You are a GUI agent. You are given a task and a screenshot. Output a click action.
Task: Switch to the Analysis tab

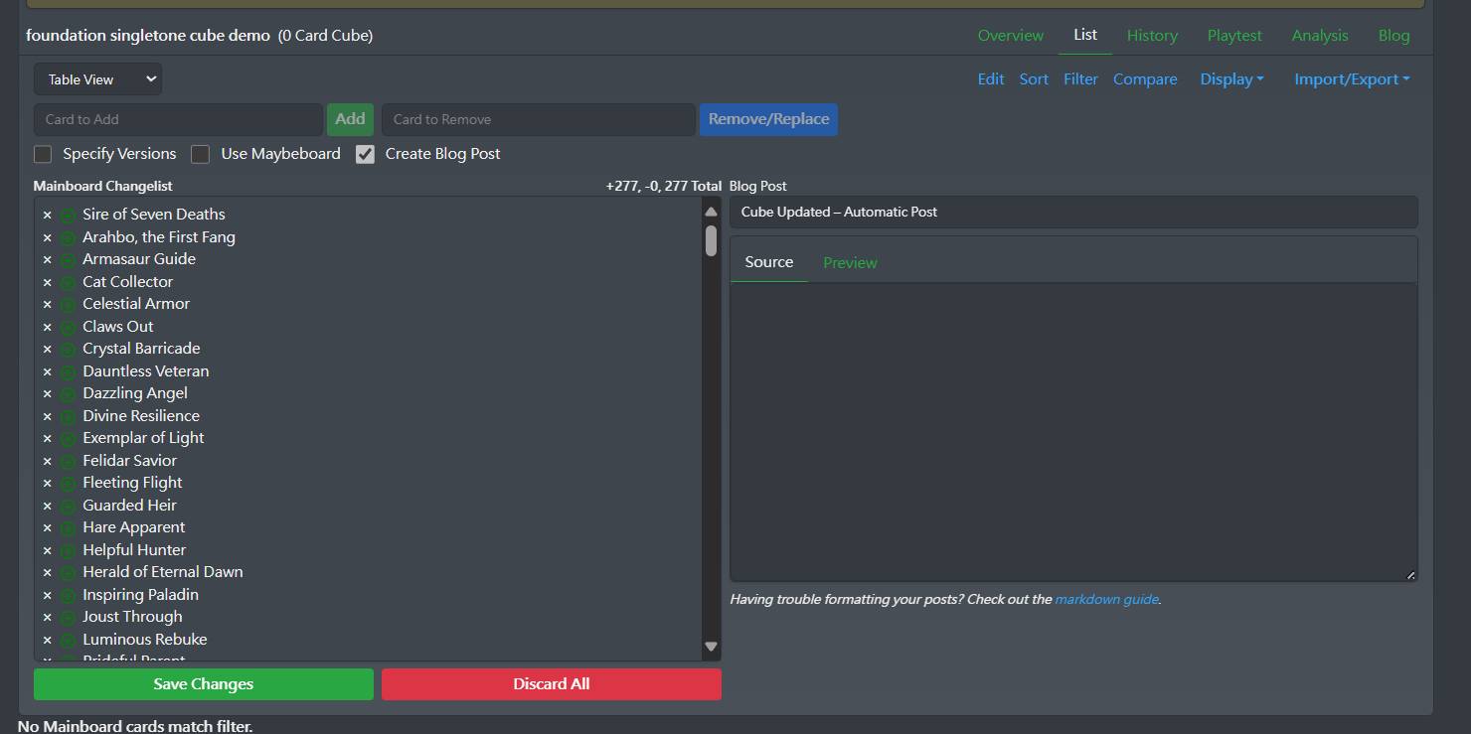[x=1320, y=36]
